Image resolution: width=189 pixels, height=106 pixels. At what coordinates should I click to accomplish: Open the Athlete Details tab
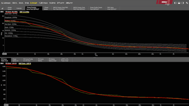click(9, 8)
